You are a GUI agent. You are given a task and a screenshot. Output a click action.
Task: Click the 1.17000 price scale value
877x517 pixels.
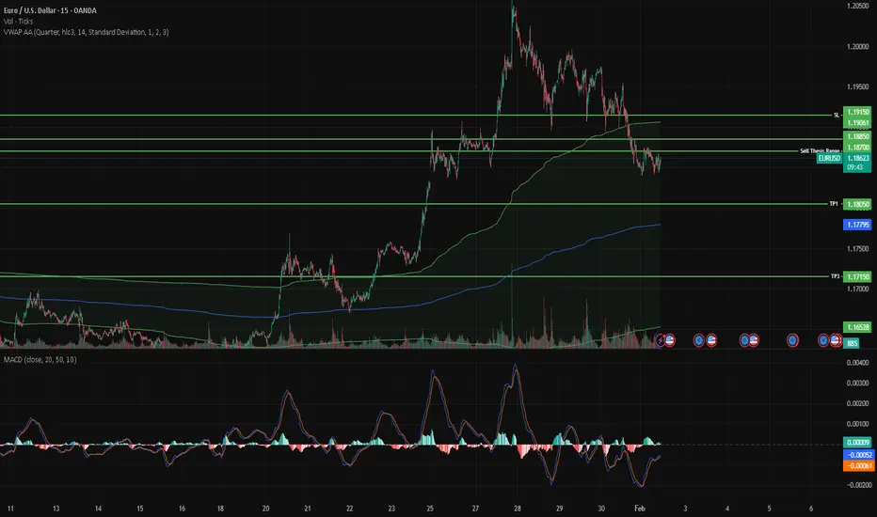(857, 289)
